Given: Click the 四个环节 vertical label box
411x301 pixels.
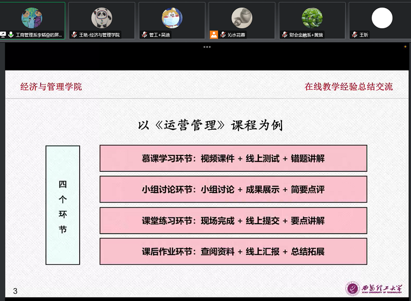Looking at the screenshot, I should coord(63,205).
